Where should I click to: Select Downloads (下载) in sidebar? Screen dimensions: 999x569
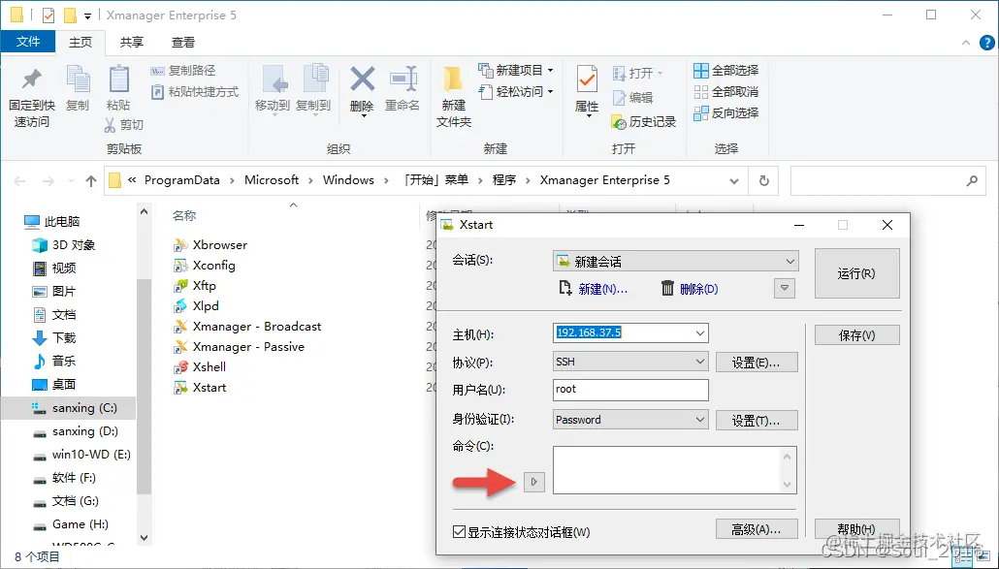coord(54,338)
